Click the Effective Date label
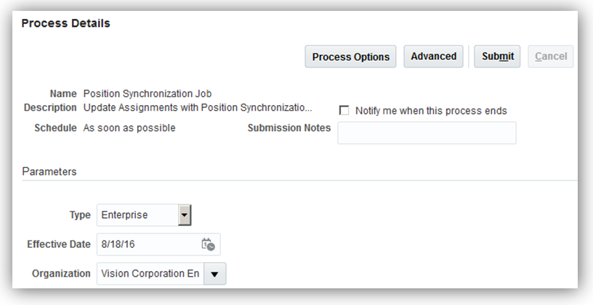Image resolution: width=593 pixels, height=305 pixels. tap(59, 245)
